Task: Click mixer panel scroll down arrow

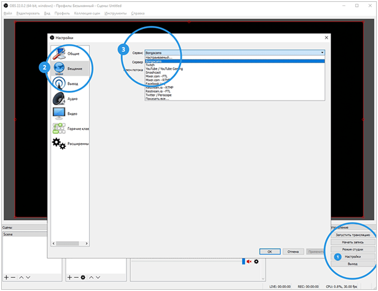Action: [263, 279]
